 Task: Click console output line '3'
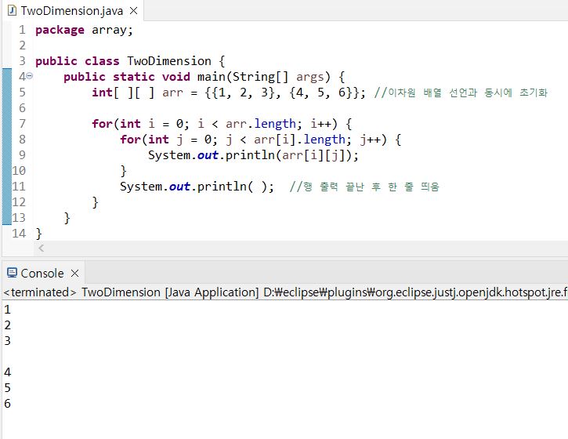click(x=8, y=341)
